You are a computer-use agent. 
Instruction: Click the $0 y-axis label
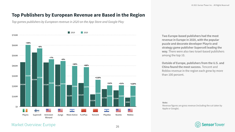click(16, 107)
